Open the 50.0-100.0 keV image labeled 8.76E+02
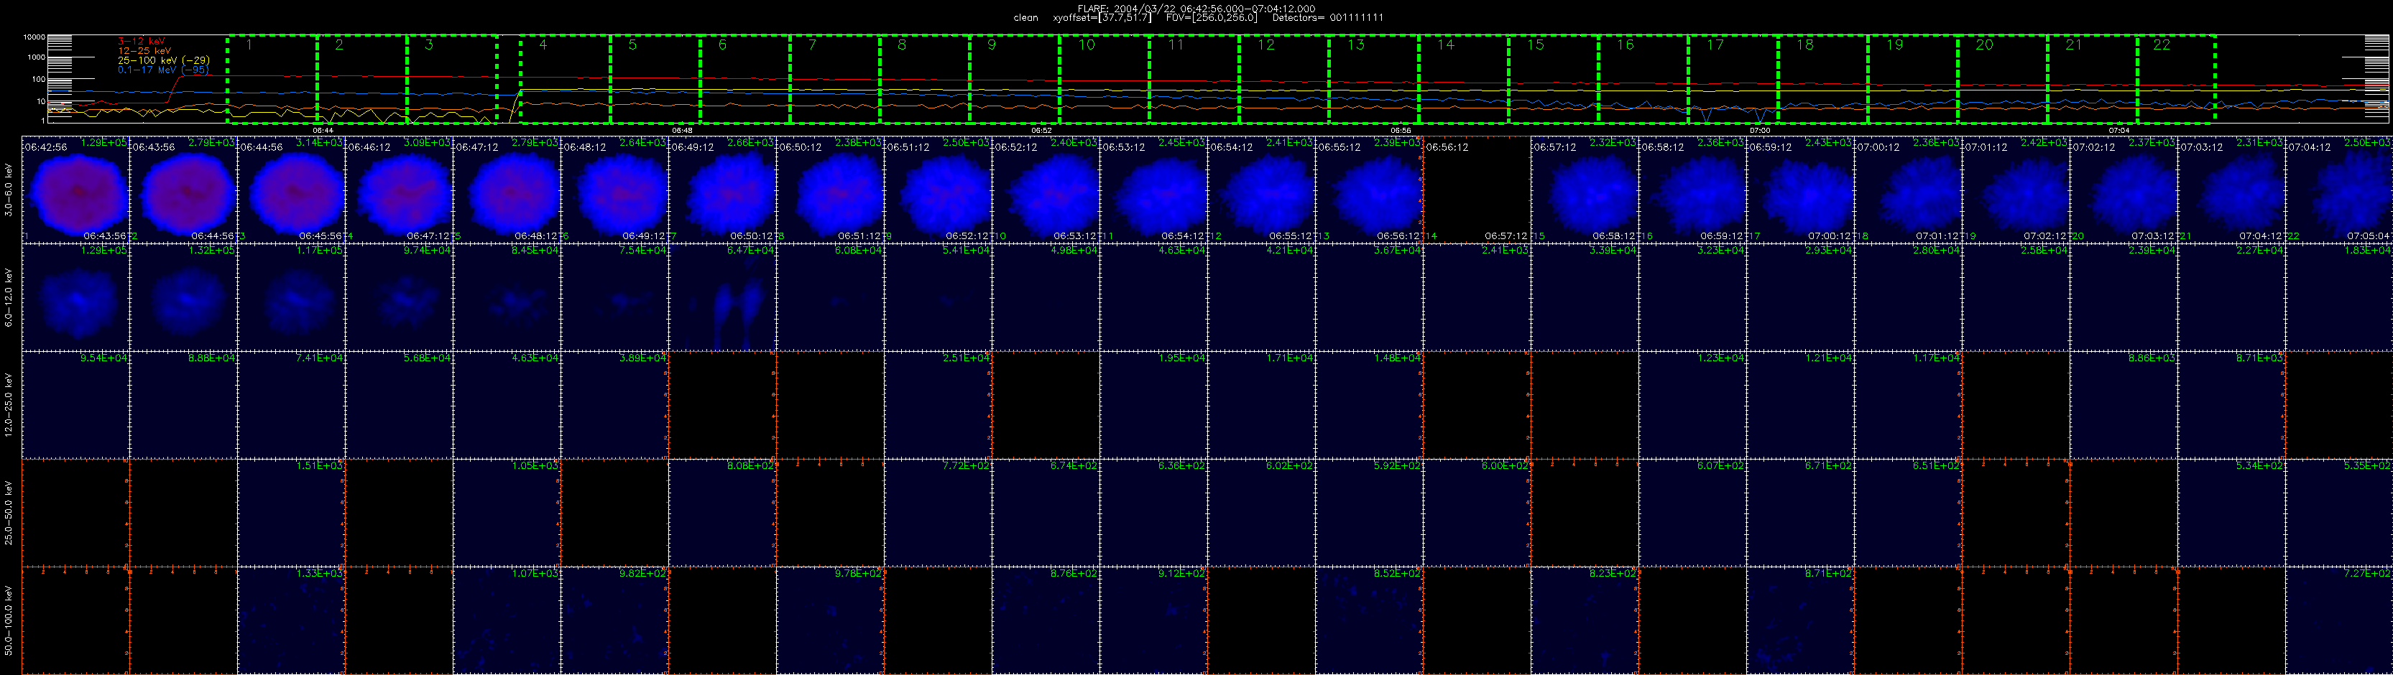 tap(1046, 620)
